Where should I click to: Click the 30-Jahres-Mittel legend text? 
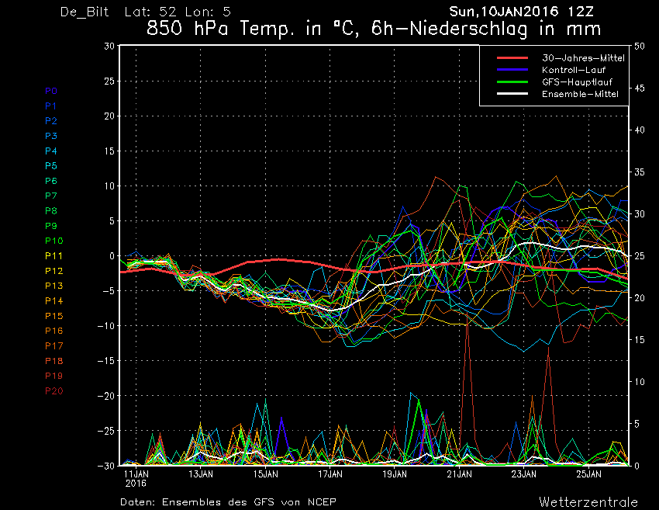(583, 58)
